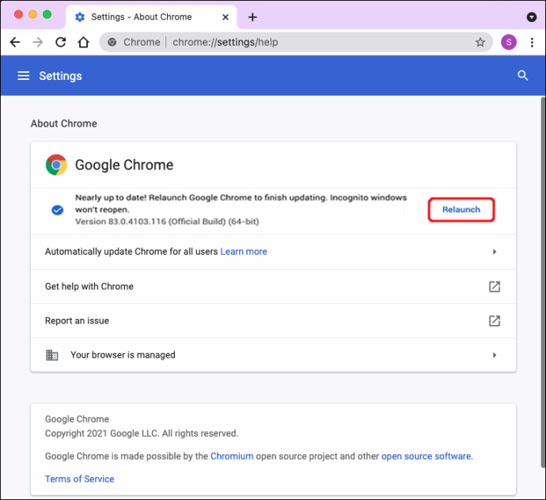Close the Settings - About Chrome tab
Viewport: 546px width, 500px height.
point(223,17)
